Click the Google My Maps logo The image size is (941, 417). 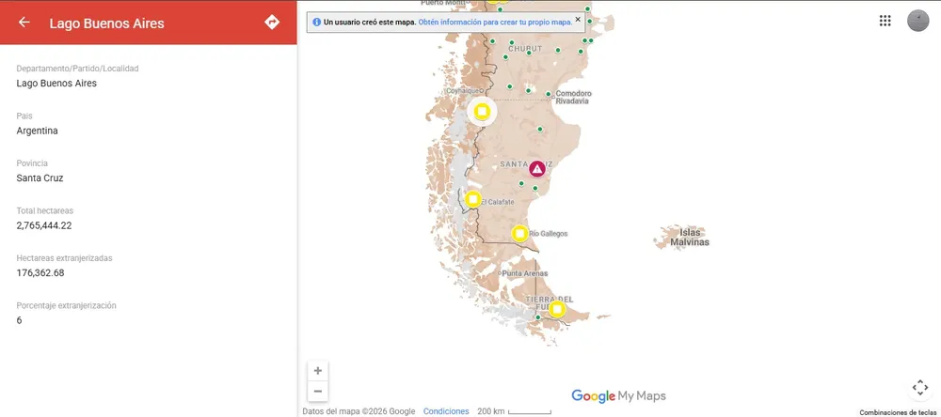[x=618, y=395]
